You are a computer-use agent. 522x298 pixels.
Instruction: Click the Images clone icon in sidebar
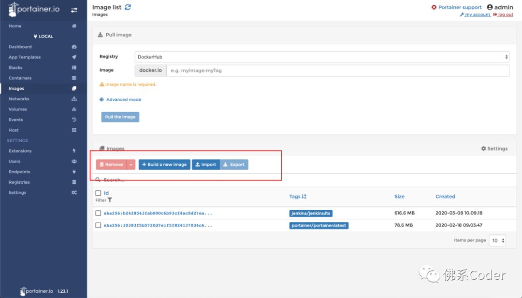tap(74, 88)
